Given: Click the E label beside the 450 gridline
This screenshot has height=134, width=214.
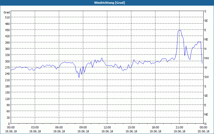Looking at the screenshot, I should tap(205, 30).
